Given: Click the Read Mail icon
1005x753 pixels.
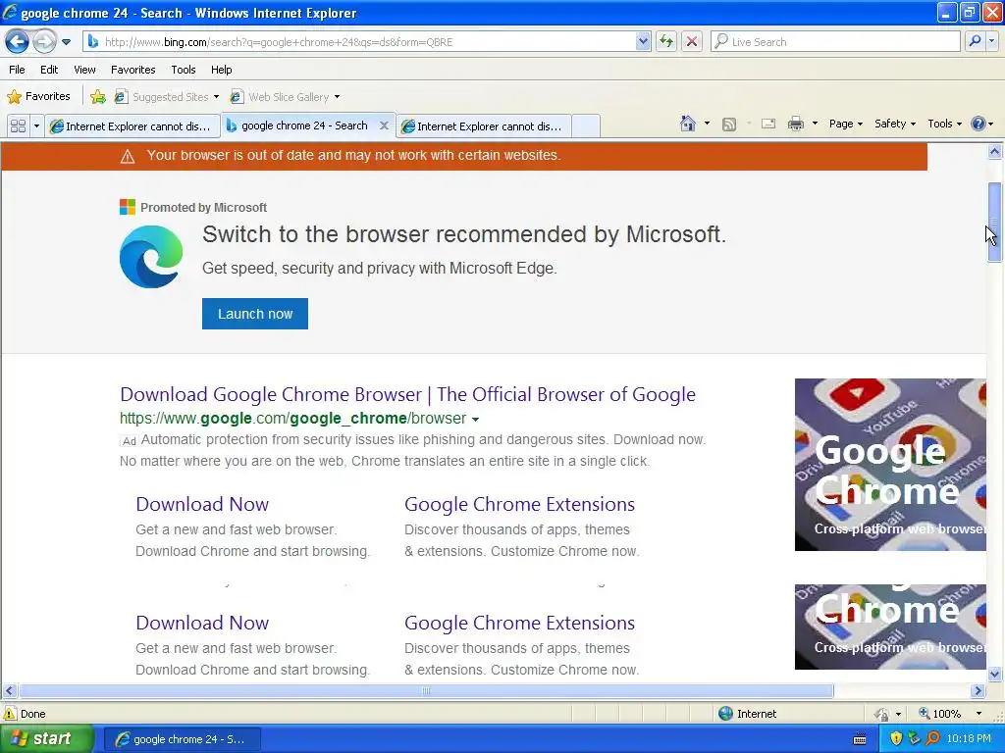Looking at the screenshot, I should coord(768,124).
